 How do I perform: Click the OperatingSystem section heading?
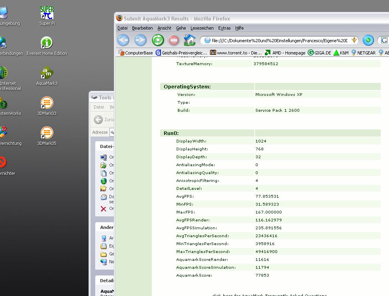pos(187,86)
